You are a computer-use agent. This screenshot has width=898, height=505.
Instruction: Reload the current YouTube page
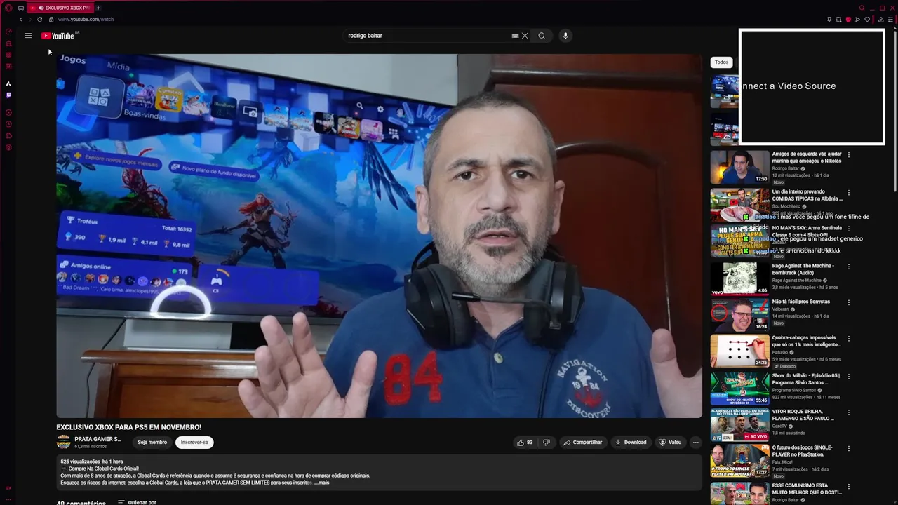[x=39, y=20]
